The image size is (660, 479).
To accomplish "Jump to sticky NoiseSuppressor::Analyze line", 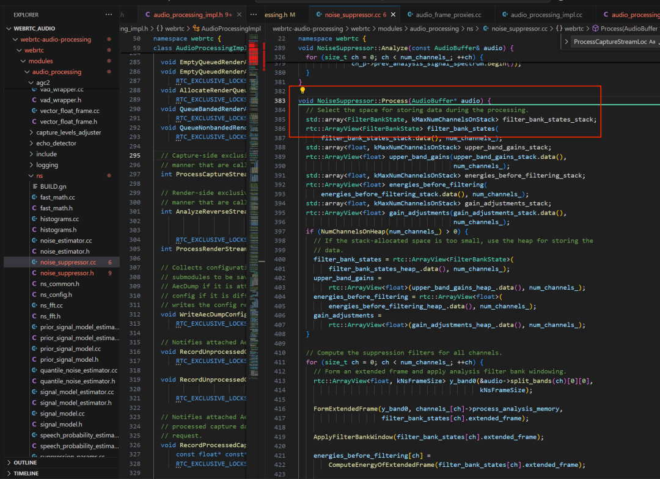I will pos(405,48).
